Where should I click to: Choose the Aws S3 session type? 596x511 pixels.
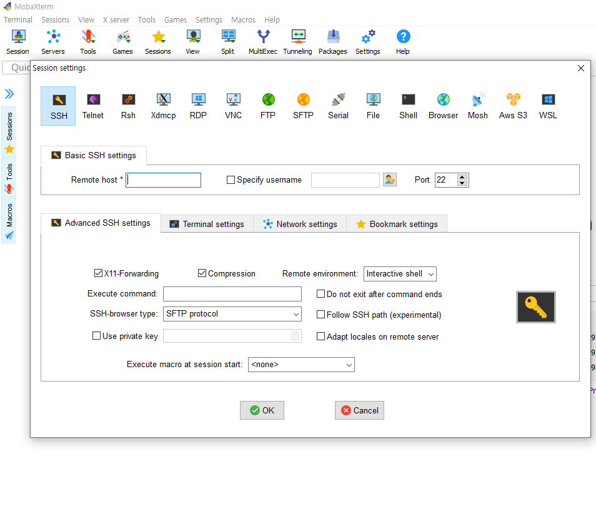pyautogui.click(x=513, y=106)
